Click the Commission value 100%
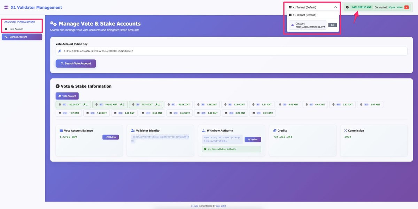 (x=348, y=137)
